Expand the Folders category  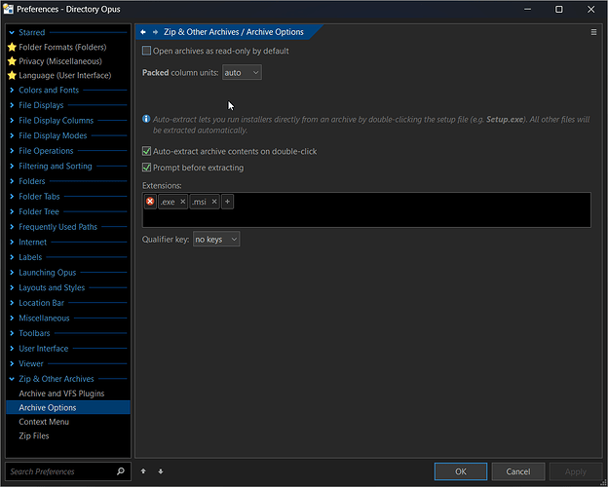[12, 181]
